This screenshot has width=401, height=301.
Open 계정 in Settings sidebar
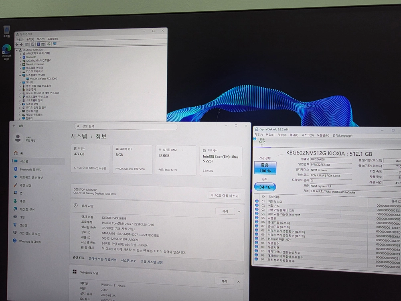(38, 201)
